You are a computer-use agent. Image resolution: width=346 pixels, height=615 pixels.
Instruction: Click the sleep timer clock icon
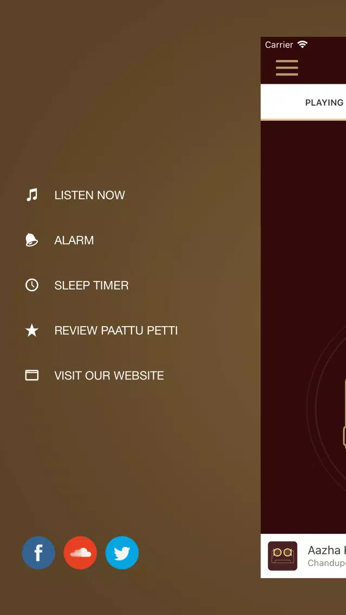32,285
